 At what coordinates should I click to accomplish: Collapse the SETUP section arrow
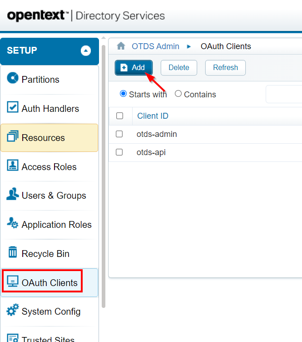(86, 51)
